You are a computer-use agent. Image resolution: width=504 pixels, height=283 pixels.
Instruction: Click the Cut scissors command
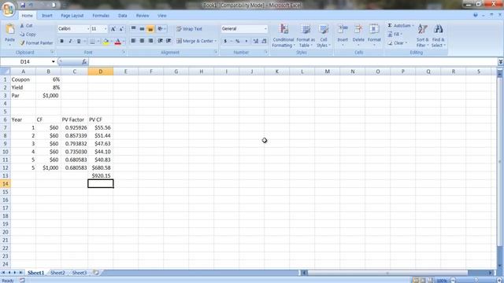26,26
